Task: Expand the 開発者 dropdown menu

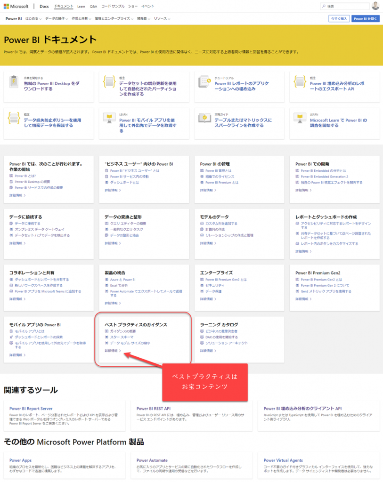Action: 143,19
